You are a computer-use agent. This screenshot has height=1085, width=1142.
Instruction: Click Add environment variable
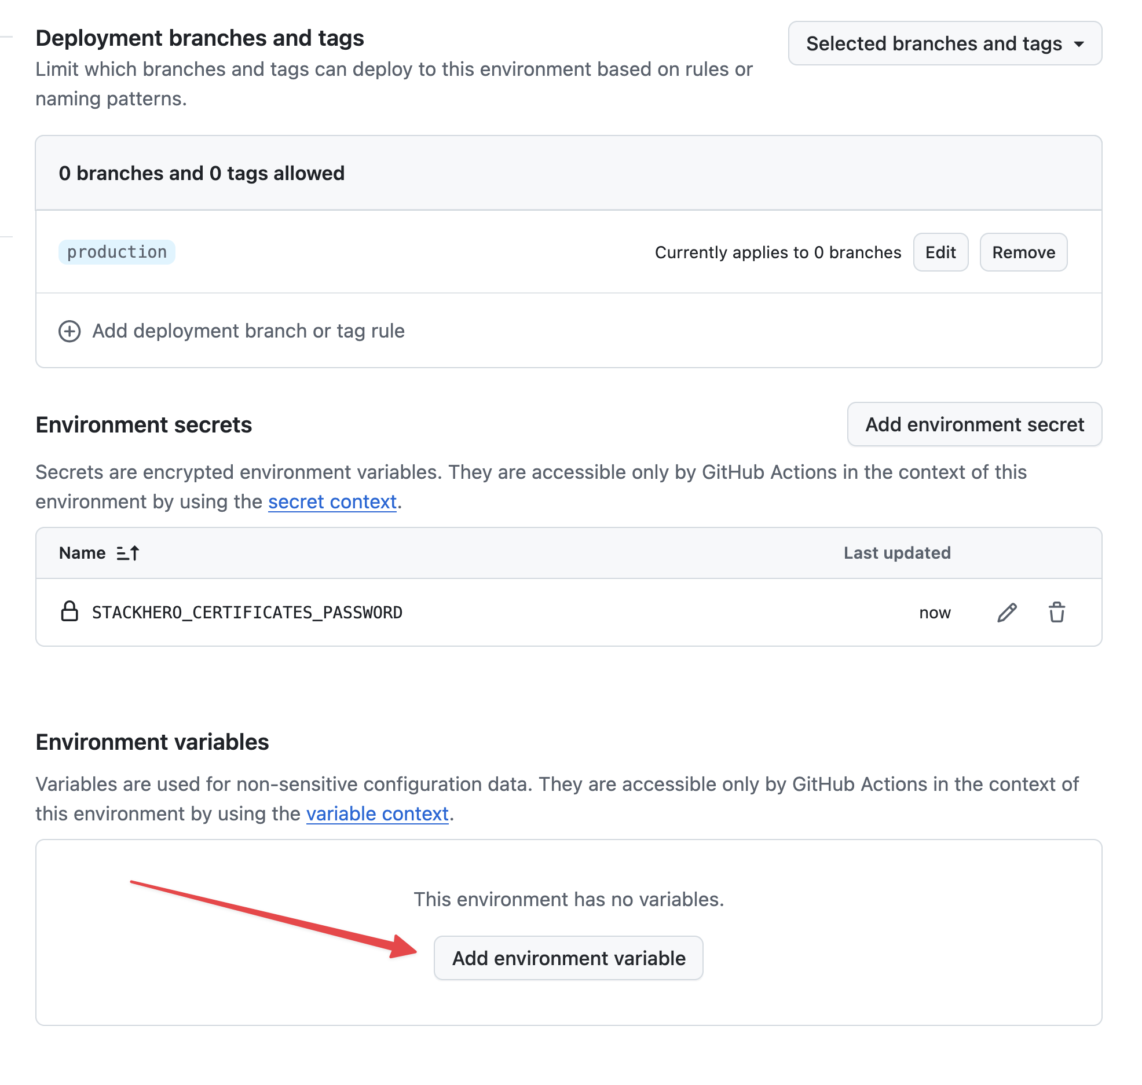[x=568, y=958]
